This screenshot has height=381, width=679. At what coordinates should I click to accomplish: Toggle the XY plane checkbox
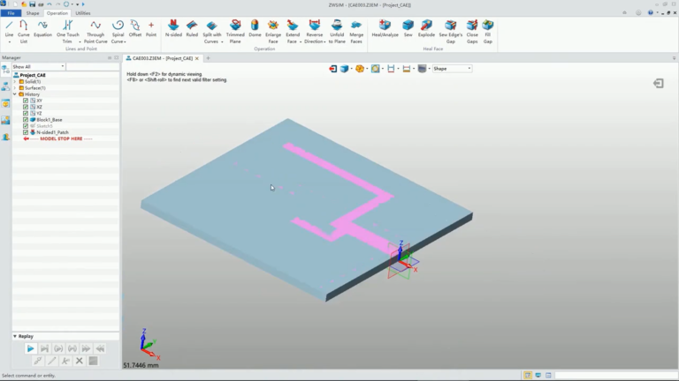(26, 101)
